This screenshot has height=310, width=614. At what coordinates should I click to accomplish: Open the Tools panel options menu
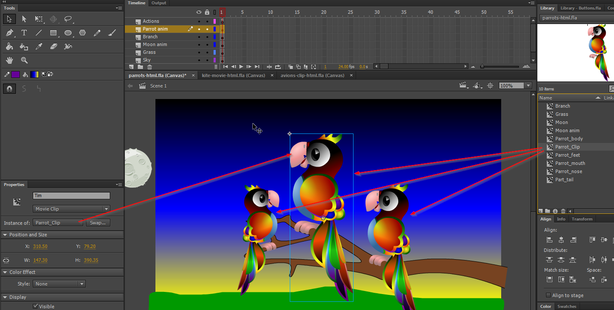pyautogui.click(x=119, y=8)
